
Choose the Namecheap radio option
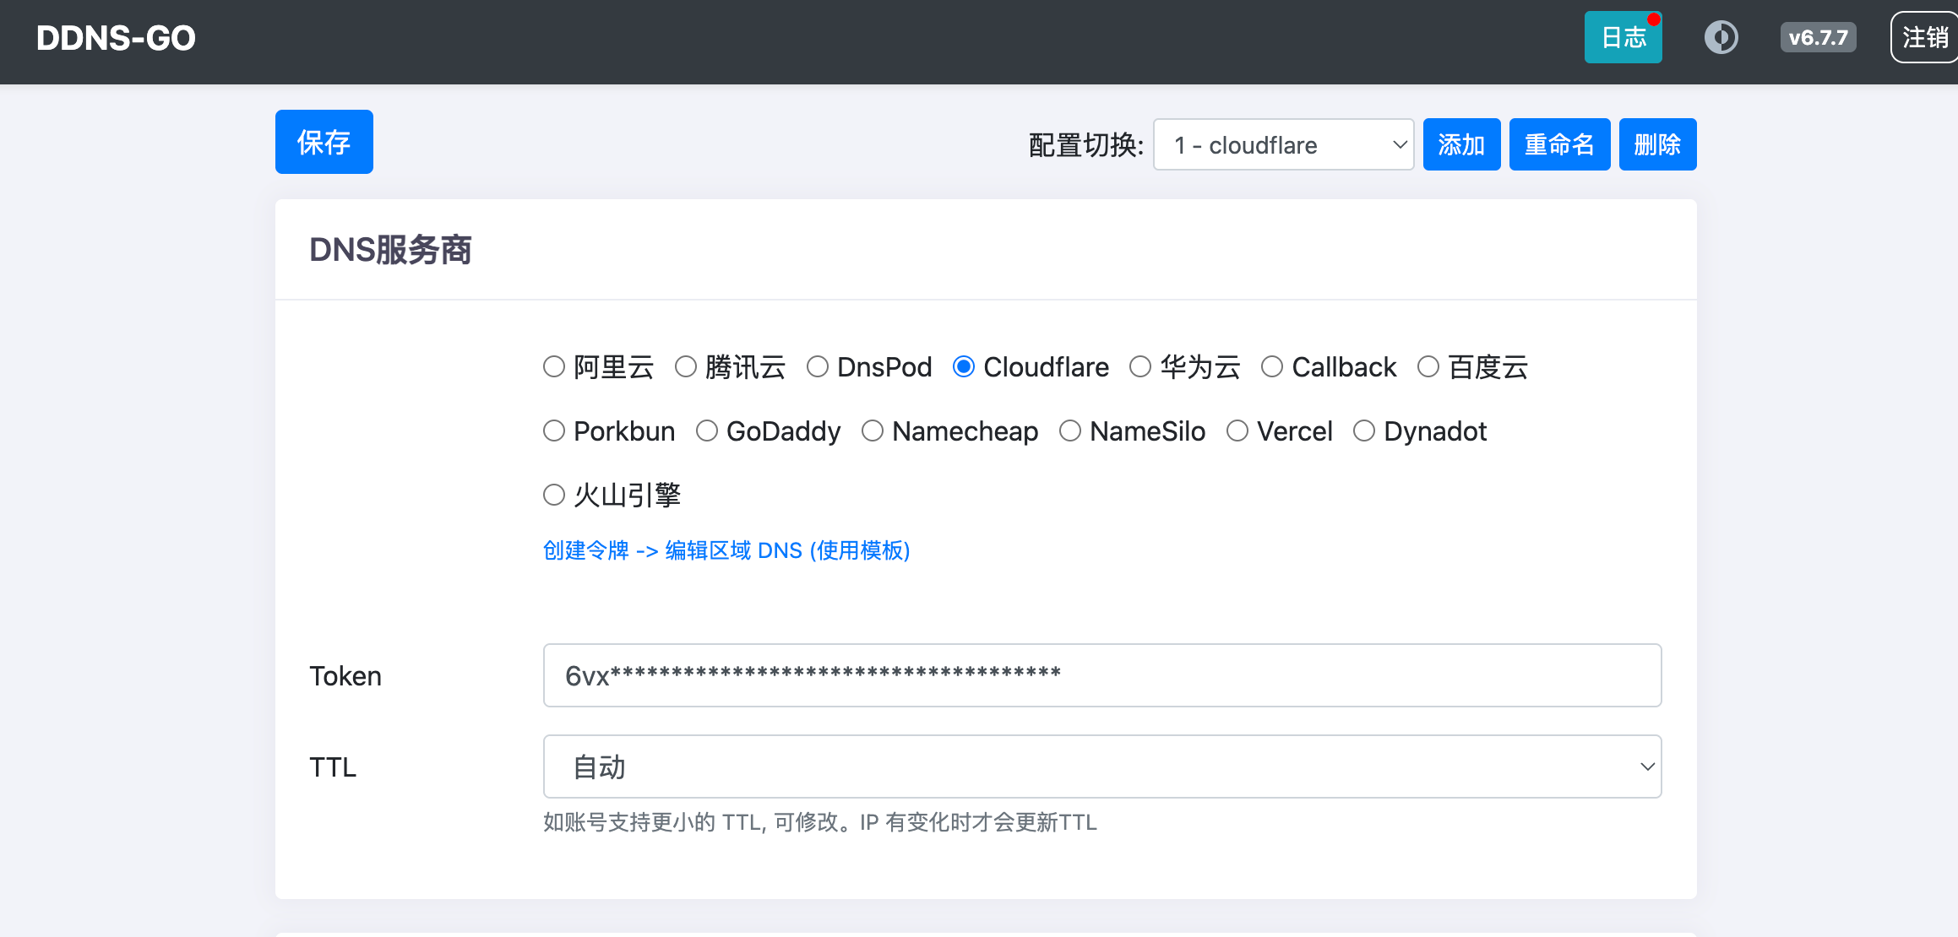coord(873,431)
